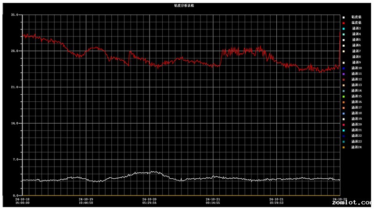Select the 通道10 blue legend square
The width and height of the screenshot is (374, 210).
coord(343,68)
